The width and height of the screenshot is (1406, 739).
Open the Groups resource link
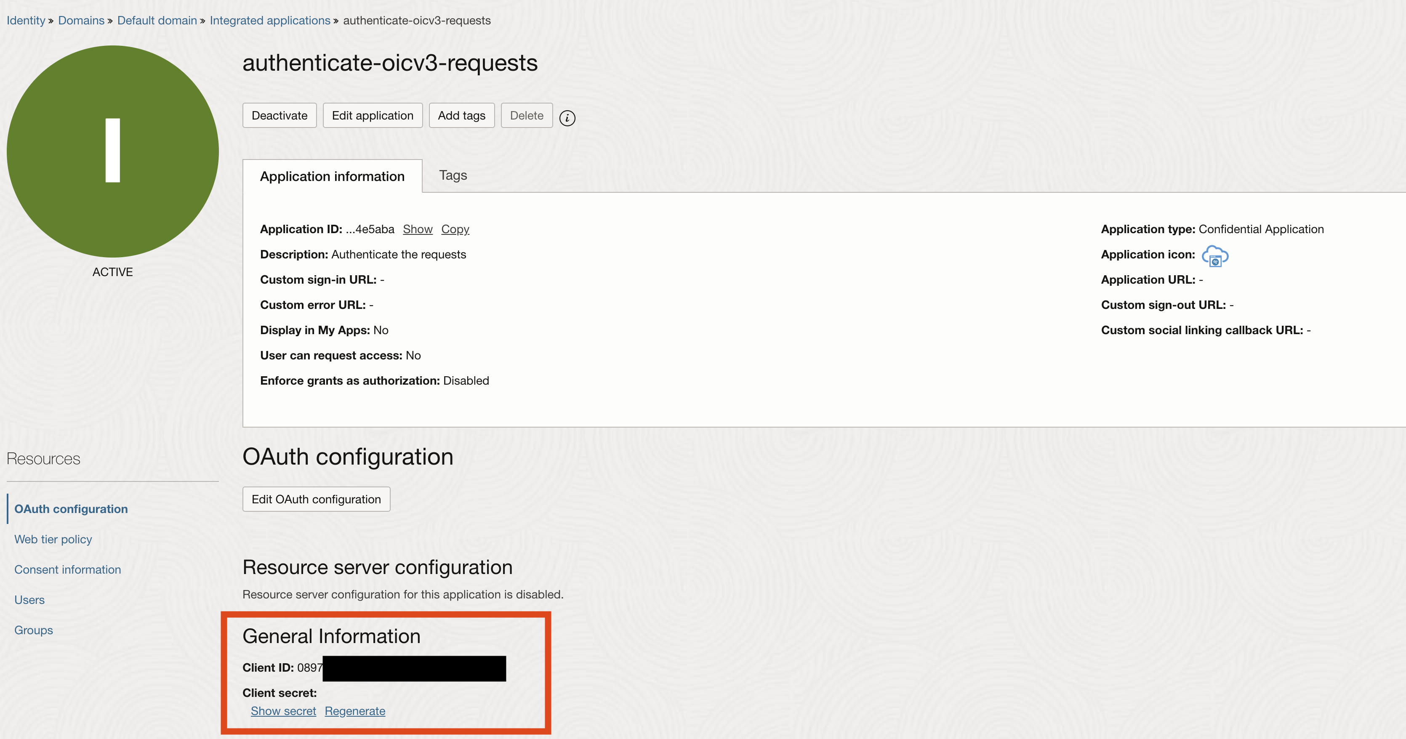(x=33, y=630)
